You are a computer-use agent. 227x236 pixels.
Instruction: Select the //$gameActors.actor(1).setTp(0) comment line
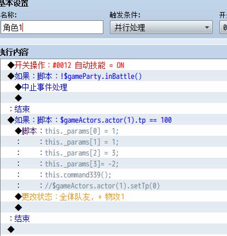[114, 186]
